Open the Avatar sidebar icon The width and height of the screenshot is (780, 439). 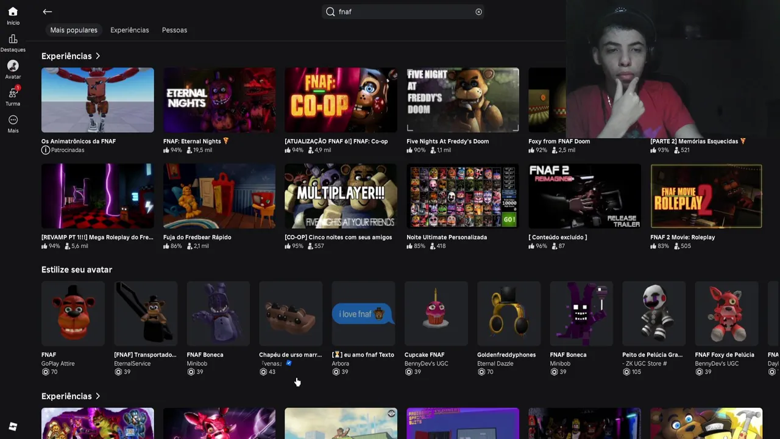click(x=13, y=66)
